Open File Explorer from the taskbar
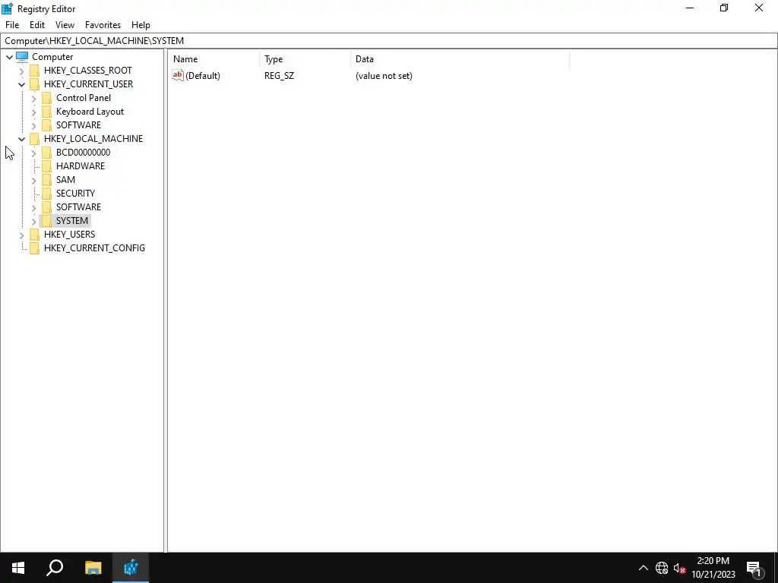This screenshot has height=583, width=778. 93,568
